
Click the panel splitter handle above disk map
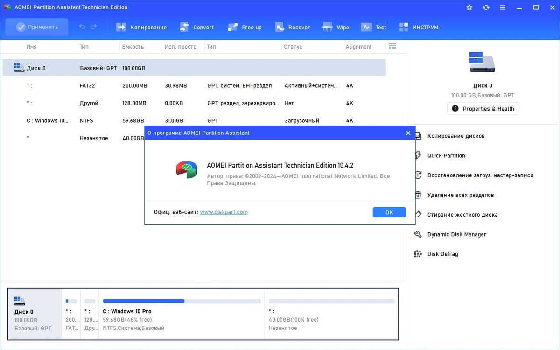click(x=203, y=282)
